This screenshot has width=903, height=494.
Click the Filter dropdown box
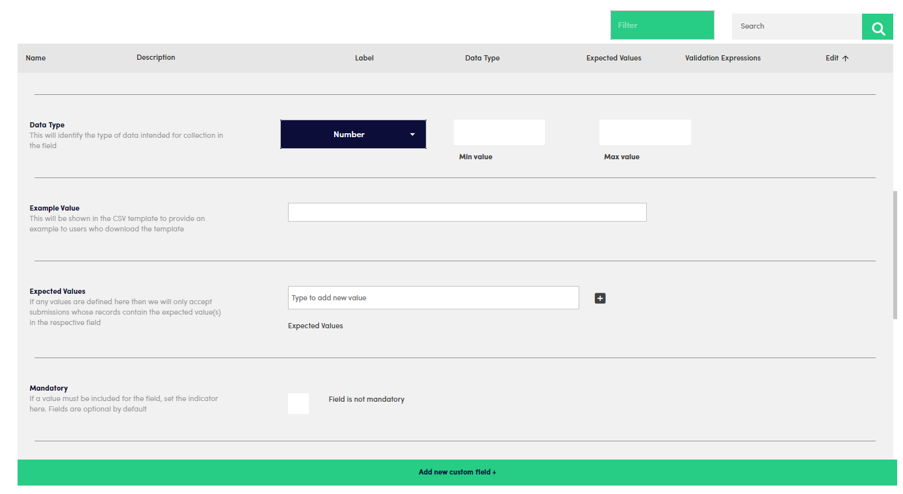point(662,25)
